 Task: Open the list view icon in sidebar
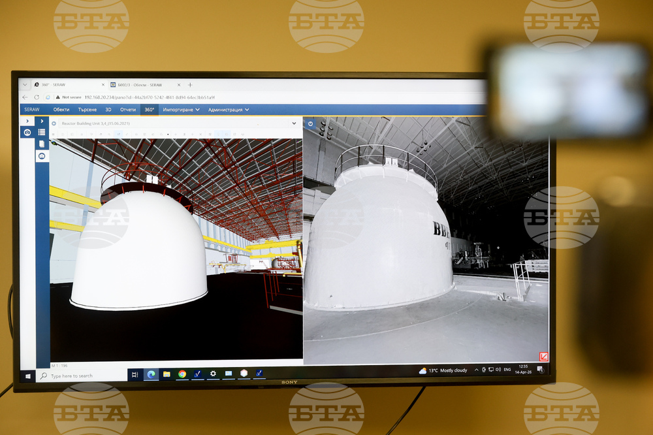pos(42,132)
